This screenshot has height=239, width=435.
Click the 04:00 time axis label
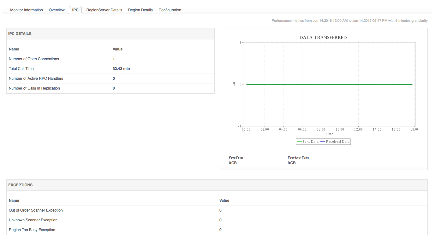tap(283, 129)
